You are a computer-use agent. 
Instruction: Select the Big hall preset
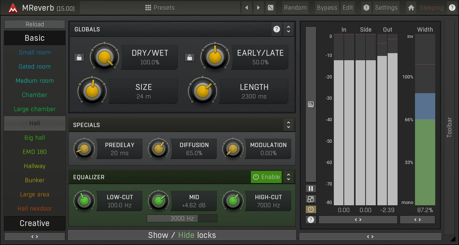[35, 138]
